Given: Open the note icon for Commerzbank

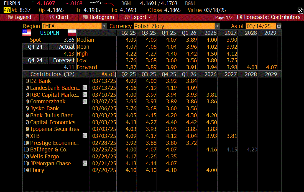Looking at the screenshot, I should click(85, 101).
